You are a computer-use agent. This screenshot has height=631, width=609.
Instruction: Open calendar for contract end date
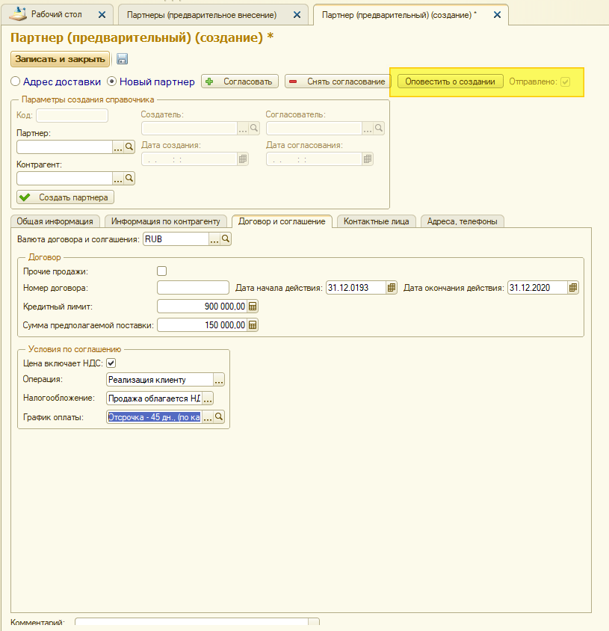(572, 288)
